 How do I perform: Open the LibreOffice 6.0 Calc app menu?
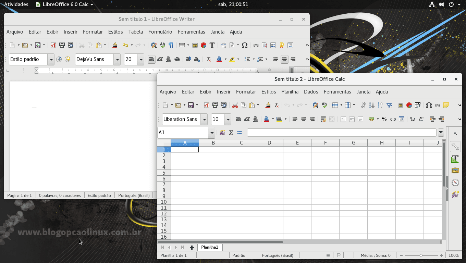(65, 4)
